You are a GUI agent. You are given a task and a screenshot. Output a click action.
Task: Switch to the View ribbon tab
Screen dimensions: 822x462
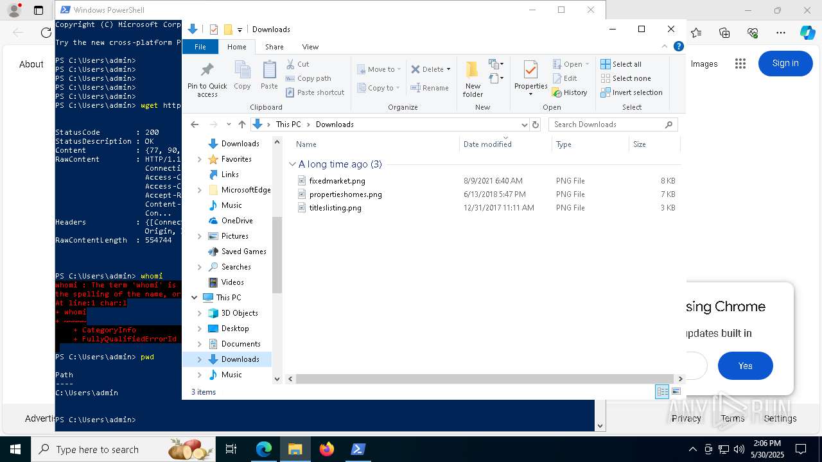310,47
